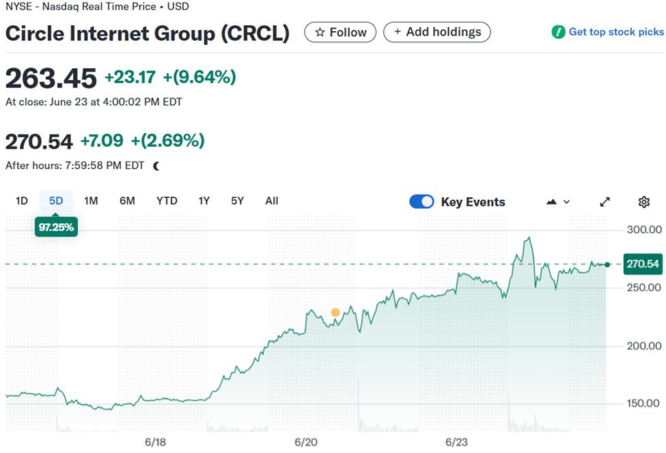Select the 5Y time range

(x=236, y=201)
